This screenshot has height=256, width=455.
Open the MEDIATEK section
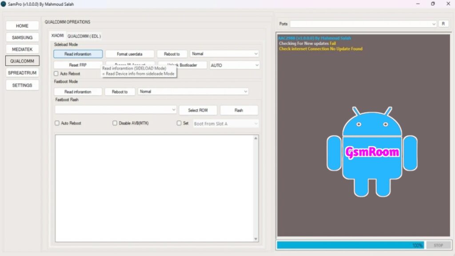[x=22, y=49]
